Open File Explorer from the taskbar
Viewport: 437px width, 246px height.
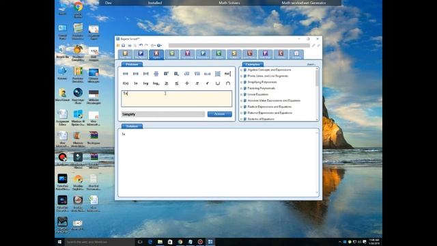160,242
